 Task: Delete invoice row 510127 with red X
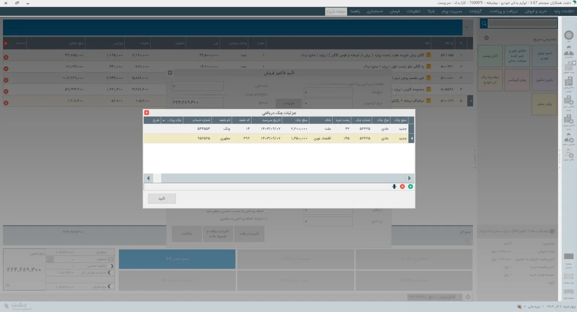pos(6,103)
